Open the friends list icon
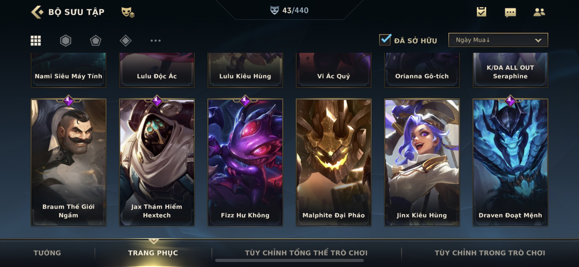 click(539, 12)
